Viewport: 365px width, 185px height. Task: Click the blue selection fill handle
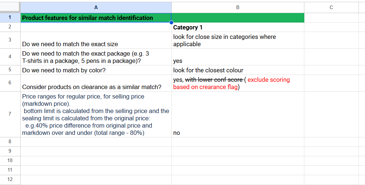tap(171, 23)
